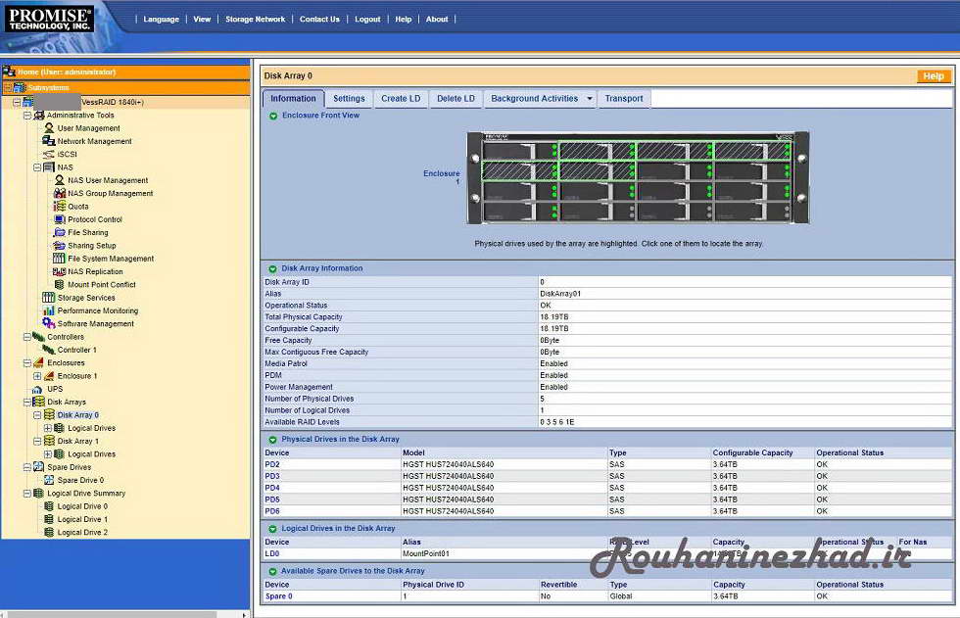Screen dimensions: 960x618
Task: Open the Contact Us link
Action: pos(319,19)
